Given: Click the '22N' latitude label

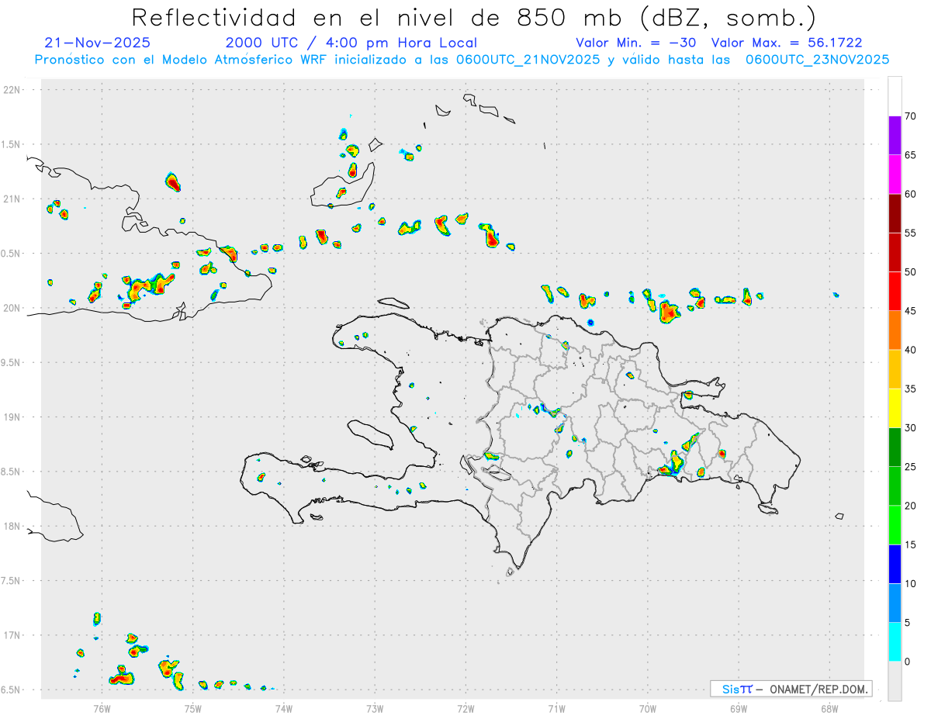Looking at the screenshot, I should click(12, 90).
